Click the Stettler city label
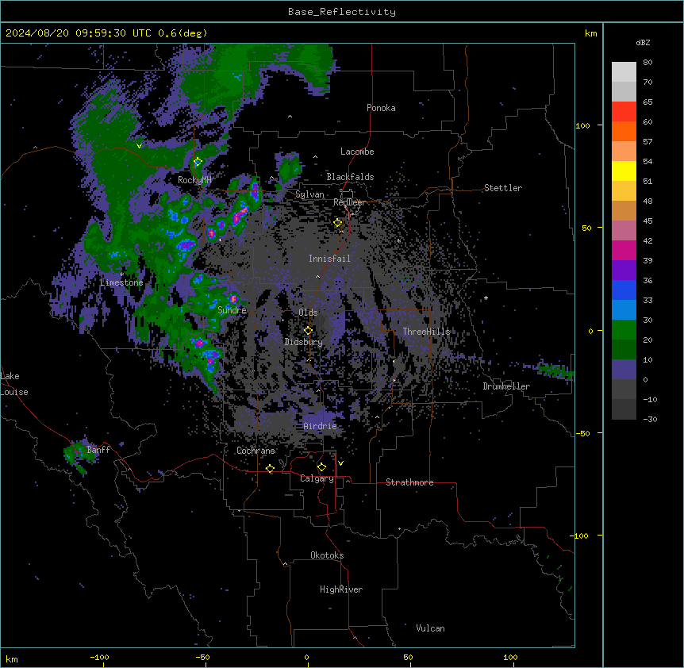The width and height of the screenshot is (684, 668). 503,188
